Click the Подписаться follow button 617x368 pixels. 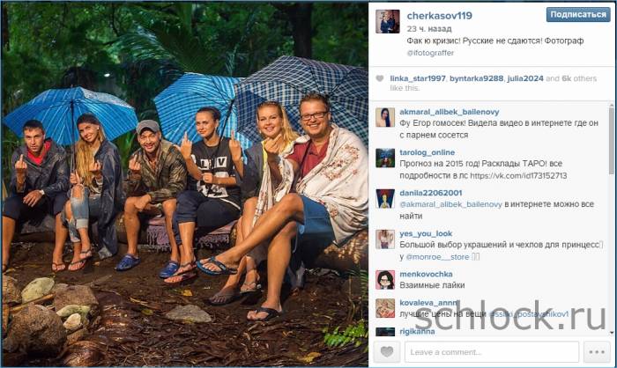[578, 15]
